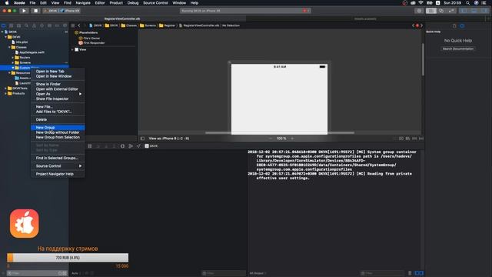Viewport: 492px width, 277px height.
Task: Jump to the next issue arrow
Action: (421, 25)
